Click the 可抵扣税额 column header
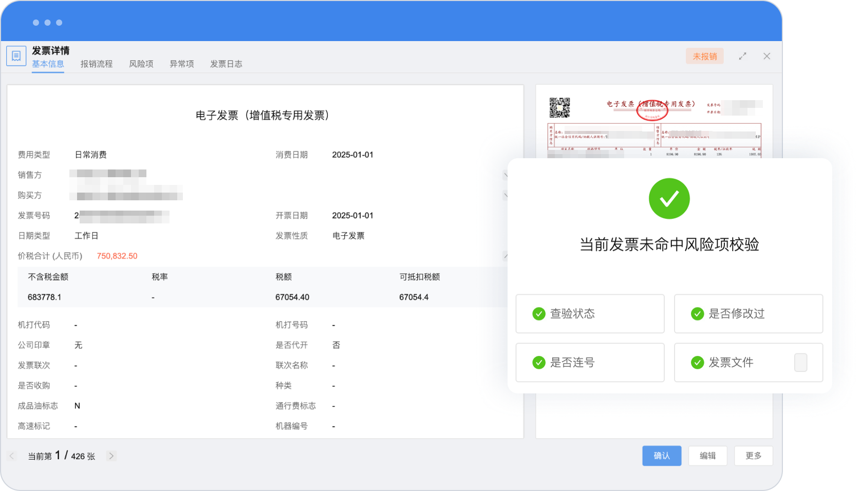861x491 pixels. (x=420, y=277)
